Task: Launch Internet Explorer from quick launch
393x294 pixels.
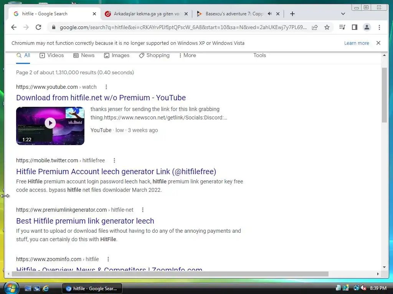Action: tap(46, 289)
